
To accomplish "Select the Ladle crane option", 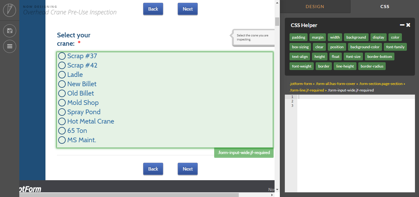I will click(62, 75).
